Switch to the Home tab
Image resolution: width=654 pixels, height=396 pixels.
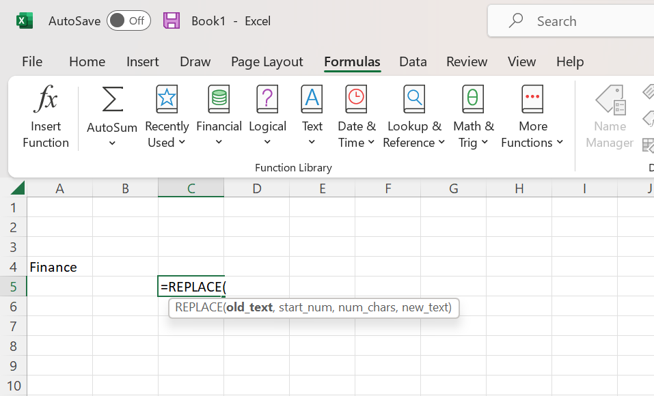pos(87,61)
